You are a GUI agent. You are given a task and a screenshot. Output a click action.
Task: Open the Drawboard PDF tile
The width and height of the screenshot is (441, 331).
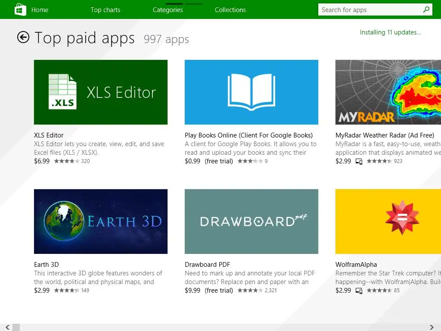pos(252,221)
